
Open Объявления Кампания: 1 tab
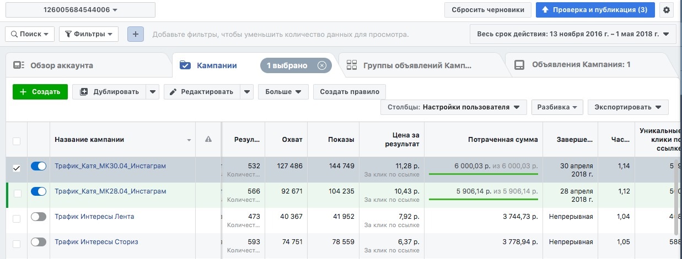(581, 65)
